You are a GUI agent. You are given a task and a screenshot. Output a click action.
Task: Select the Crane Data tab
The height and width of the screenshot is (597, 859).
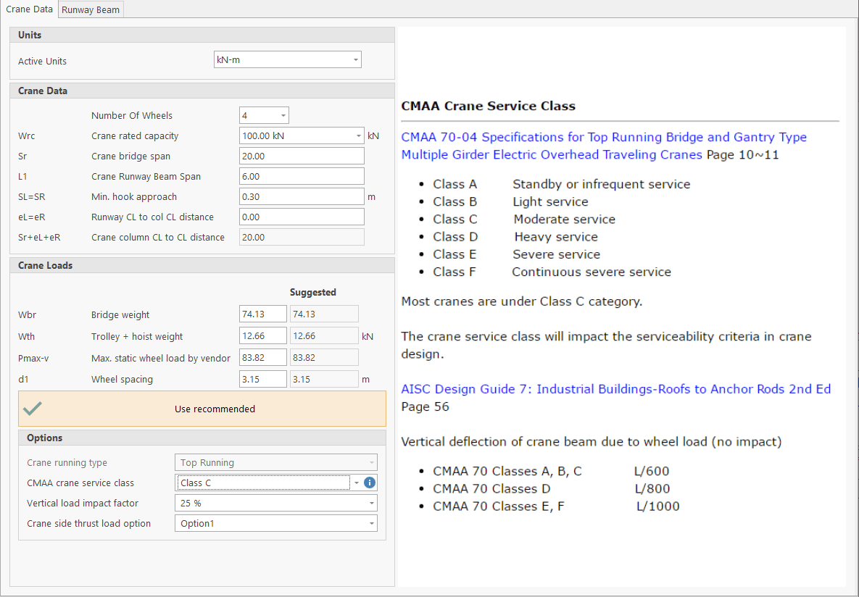29,9
